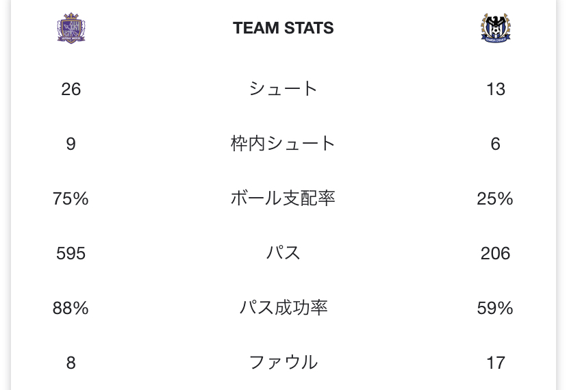Click the Gamba Osaka team crest

(495, 28)
